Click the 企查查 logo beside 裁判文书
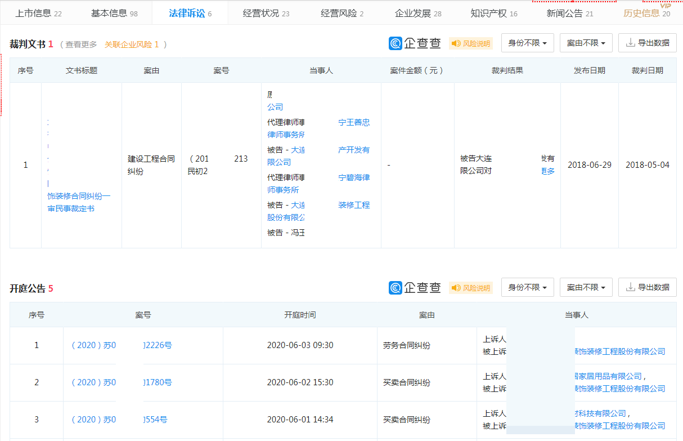 [414, 43]
